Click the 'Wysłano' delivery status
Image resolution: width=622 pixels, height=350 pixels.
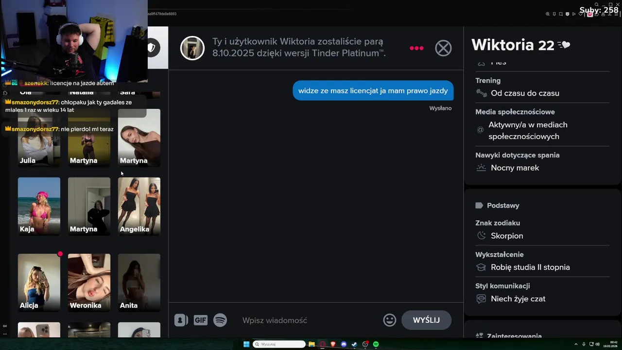[x=440, y=108]
